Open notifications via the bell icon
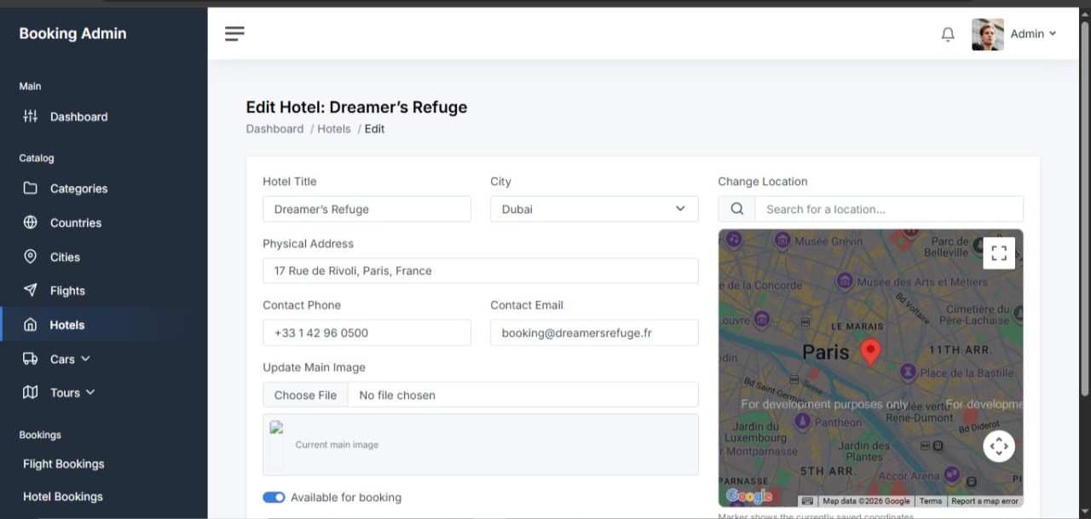Image resolution: width=1091 pixels, height=519 pixels. coord(947,34)
